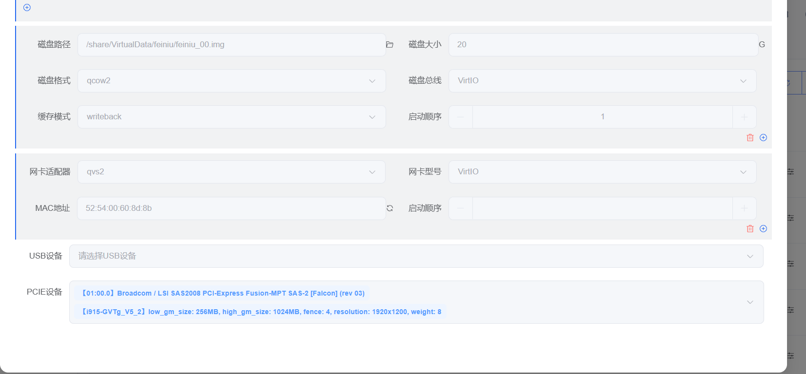Browse for disk image with the folder icon

click(390, 45)
